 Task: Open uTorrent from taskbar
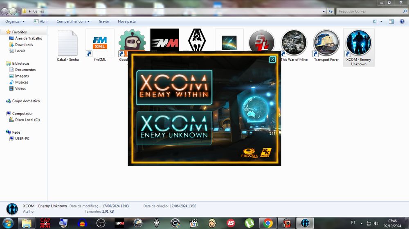point(249,223)
